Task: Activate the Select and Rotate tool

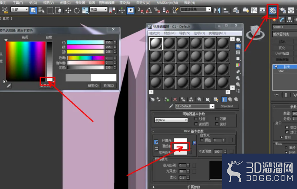Action: point(77,10)
